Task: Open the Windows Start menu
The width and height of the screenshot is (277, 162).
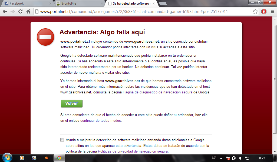Action: pyautogui.click(x=7, y=158)
